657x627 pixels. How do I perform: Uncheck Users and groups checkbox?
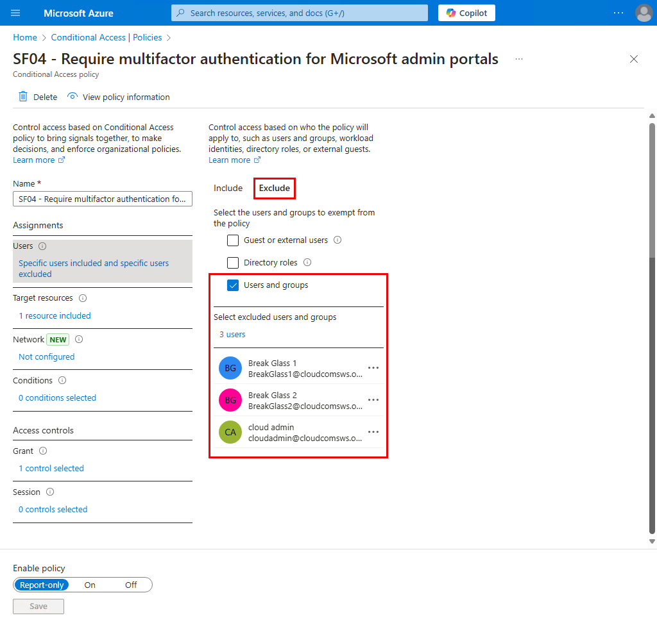[232, 285]
